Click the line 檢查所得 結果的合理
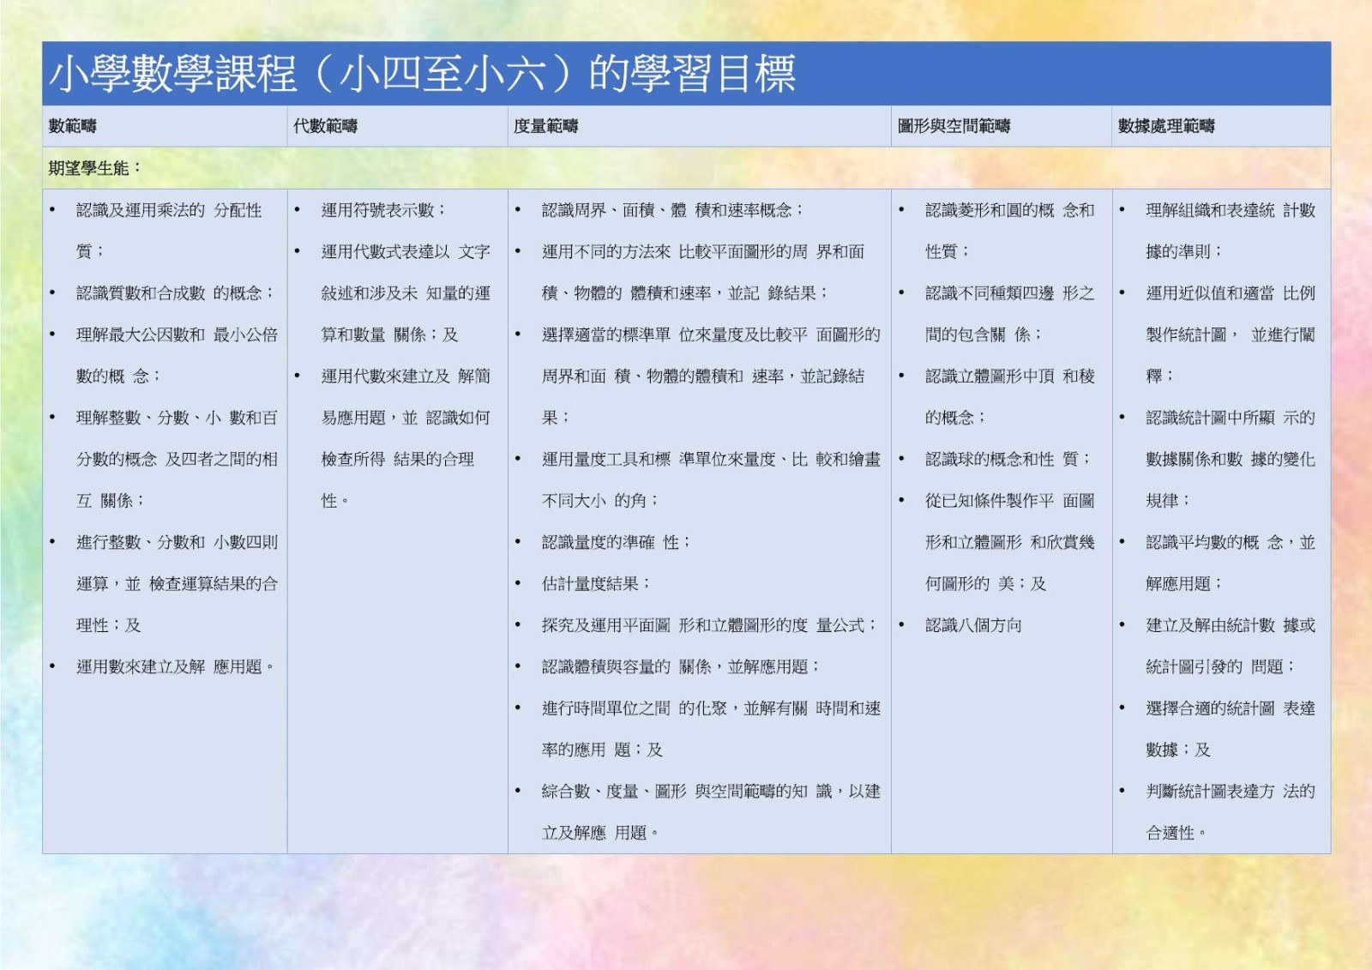This screenshot has width=1372, height=970. [398, 459]
